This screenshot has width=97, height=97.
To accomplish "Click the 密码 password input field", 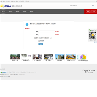I will 47,35.
